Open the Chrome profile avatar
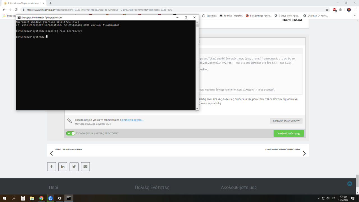Screen dimensions: 359x202 tap(349, 10)
